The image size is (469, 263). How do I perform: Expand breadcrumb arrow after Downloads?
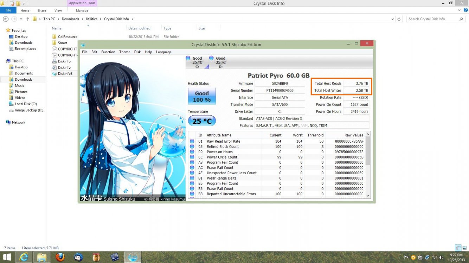tap(82, 19)
